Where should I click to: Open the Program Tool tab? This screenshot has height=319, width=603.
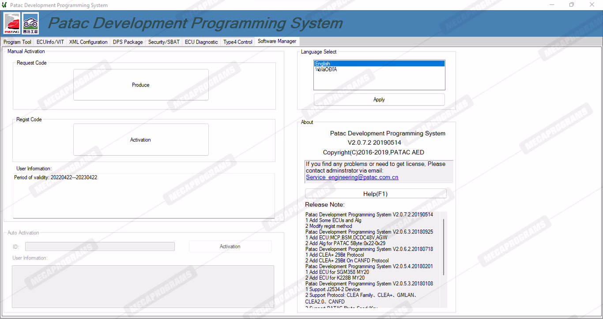click(17, 42)
